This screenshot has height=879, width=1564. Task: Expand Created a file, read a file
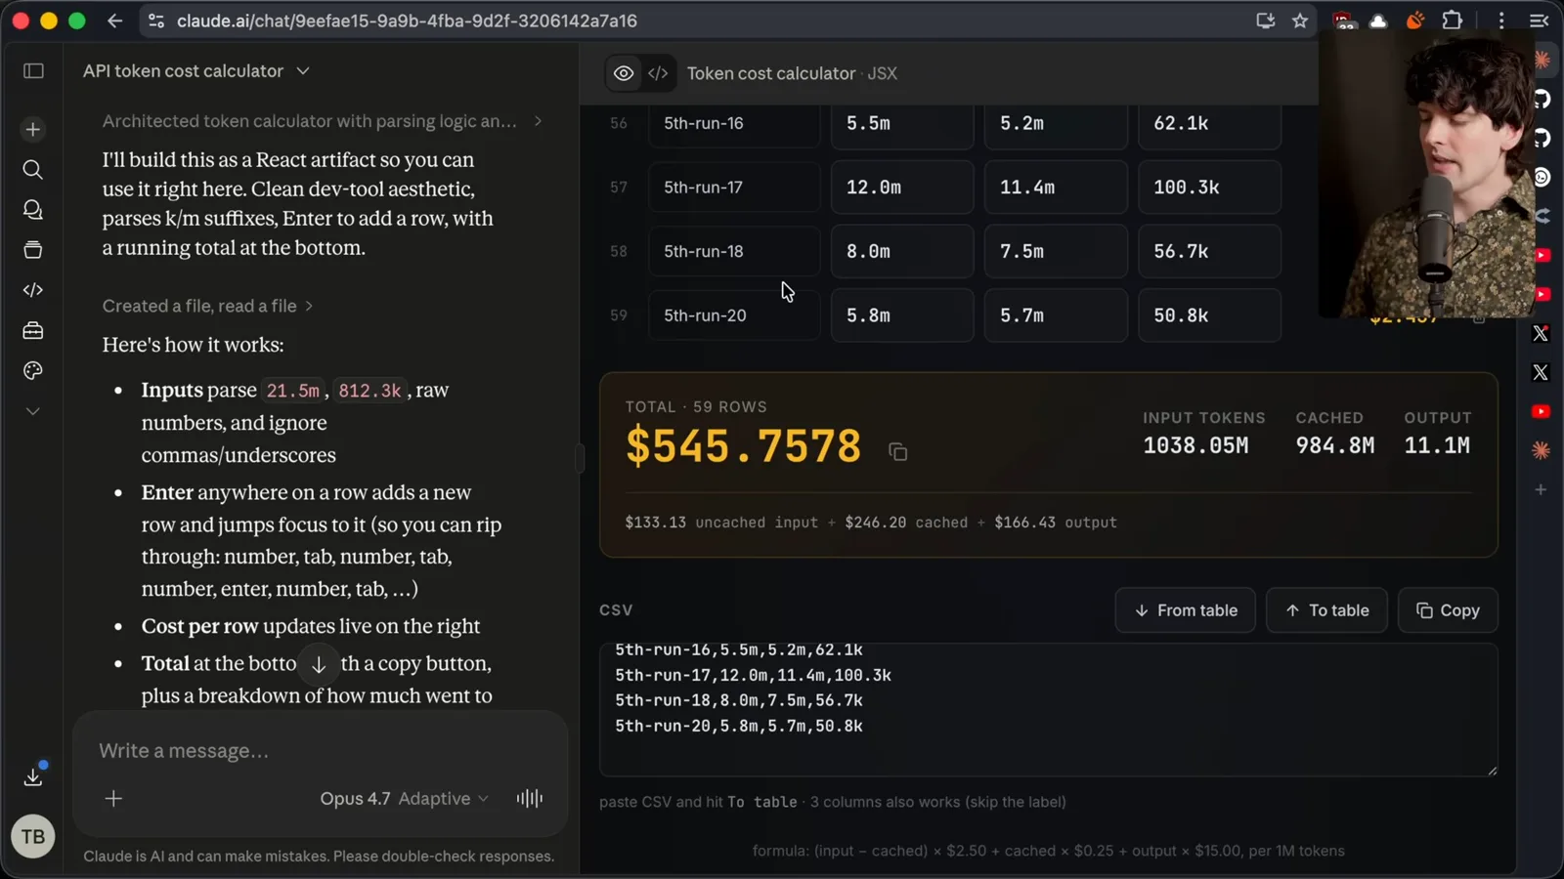(208, 306)
